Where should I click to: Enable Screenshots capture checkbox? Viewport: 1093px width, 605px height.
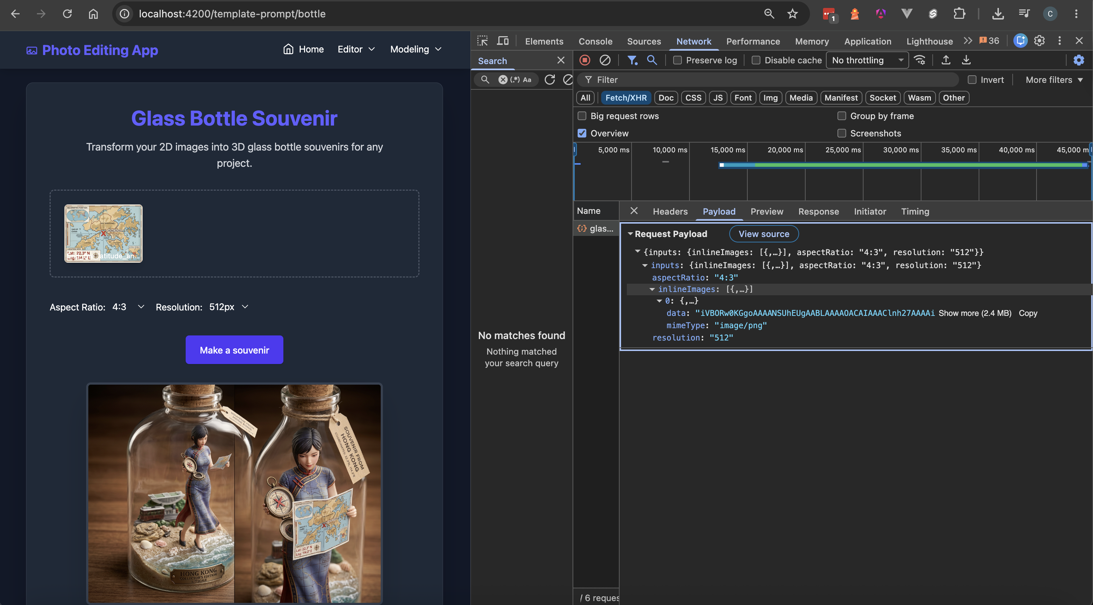(x=842, y=133)
